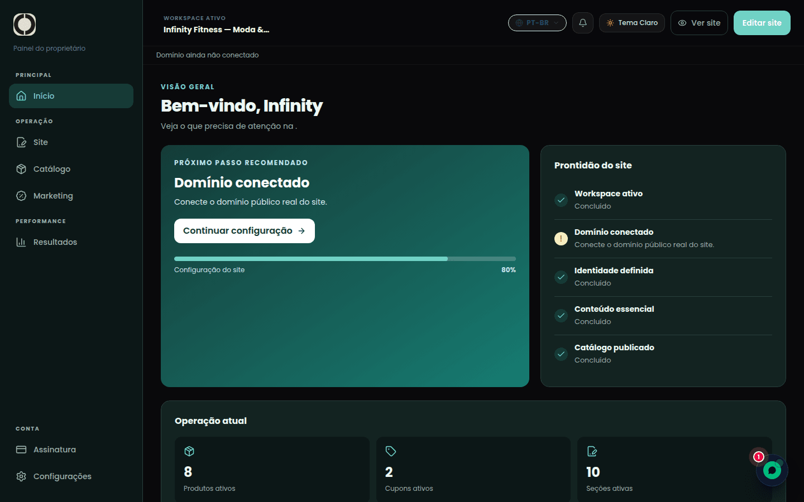Click the Domínio ainda não conectado notice
This screenshot has width=804, height=502.
(x=208, y=55)
